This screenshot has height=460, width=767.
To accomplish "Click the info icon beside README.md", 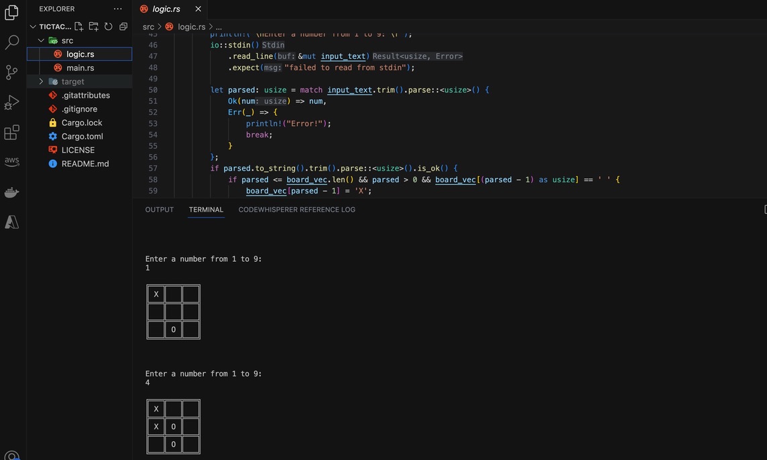I will [x=53, y=163].
